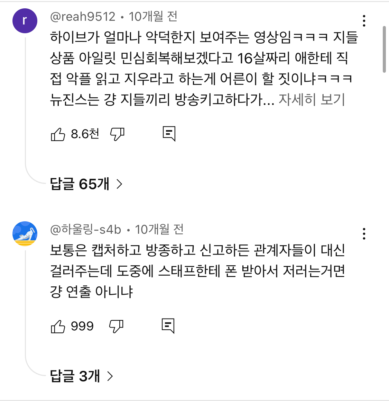
Task: Dislike the comment by @하울링-s4b
Action: coord(116,326)
